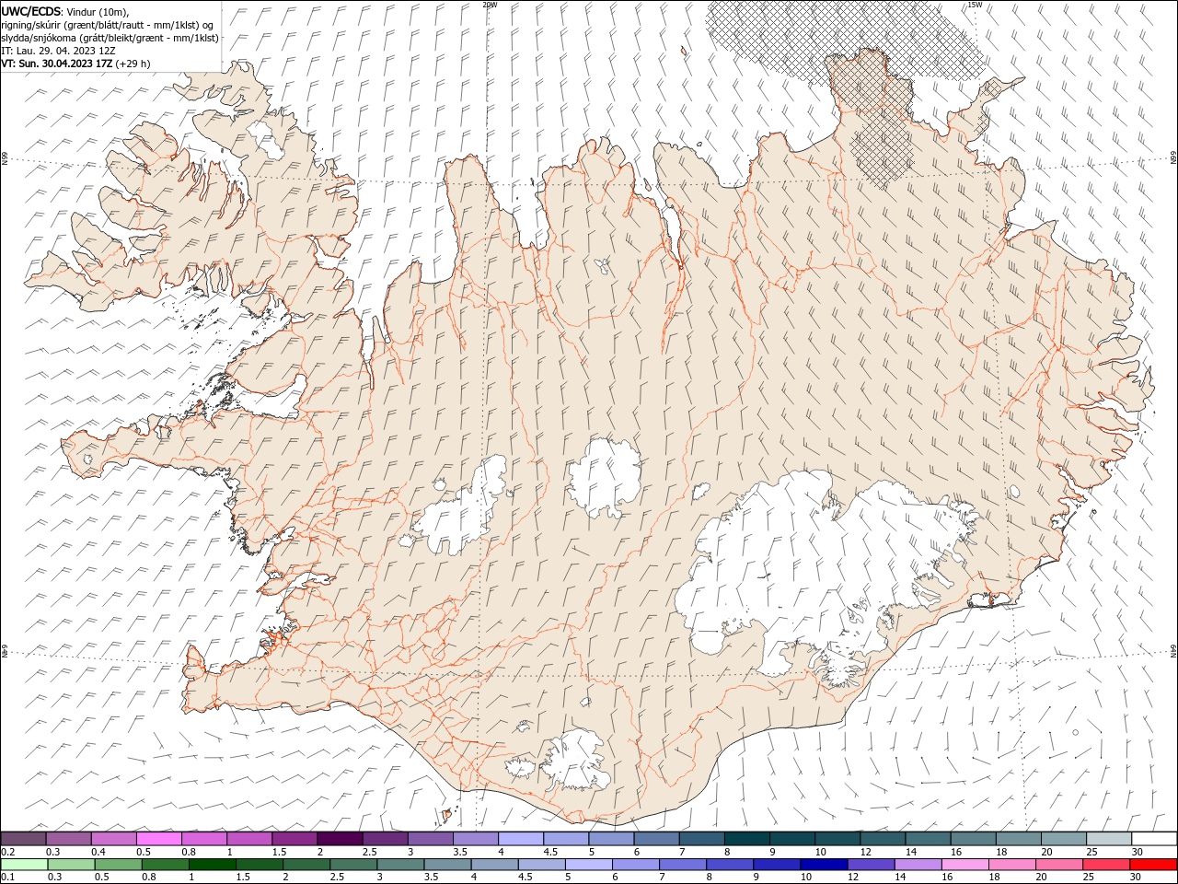This screenshot has width=1178, height=884.
Task: Click the 14 lilac swatch, lower legend row
Action: (917, 865)
